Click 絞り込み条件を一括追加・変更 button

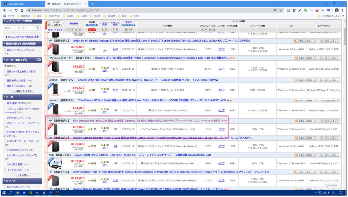(x=22, y=37)
